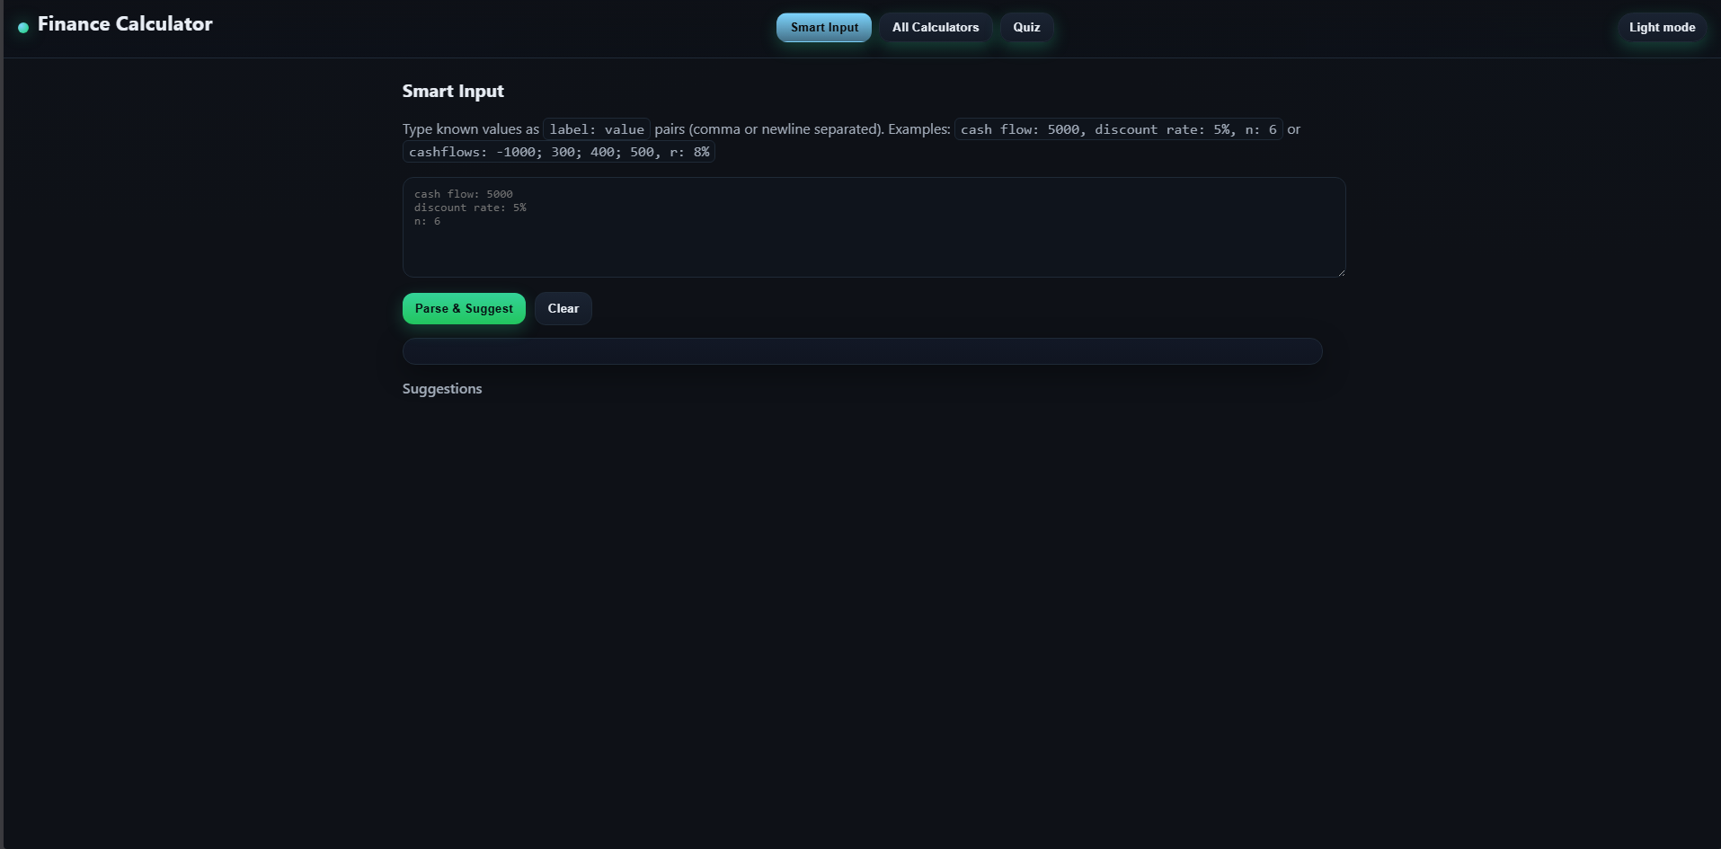Image resolution: width=1721 pixels, height=849 pixels.
Task: Click the green status dot beside Finance Calculator
Action: tap(23, 28)
